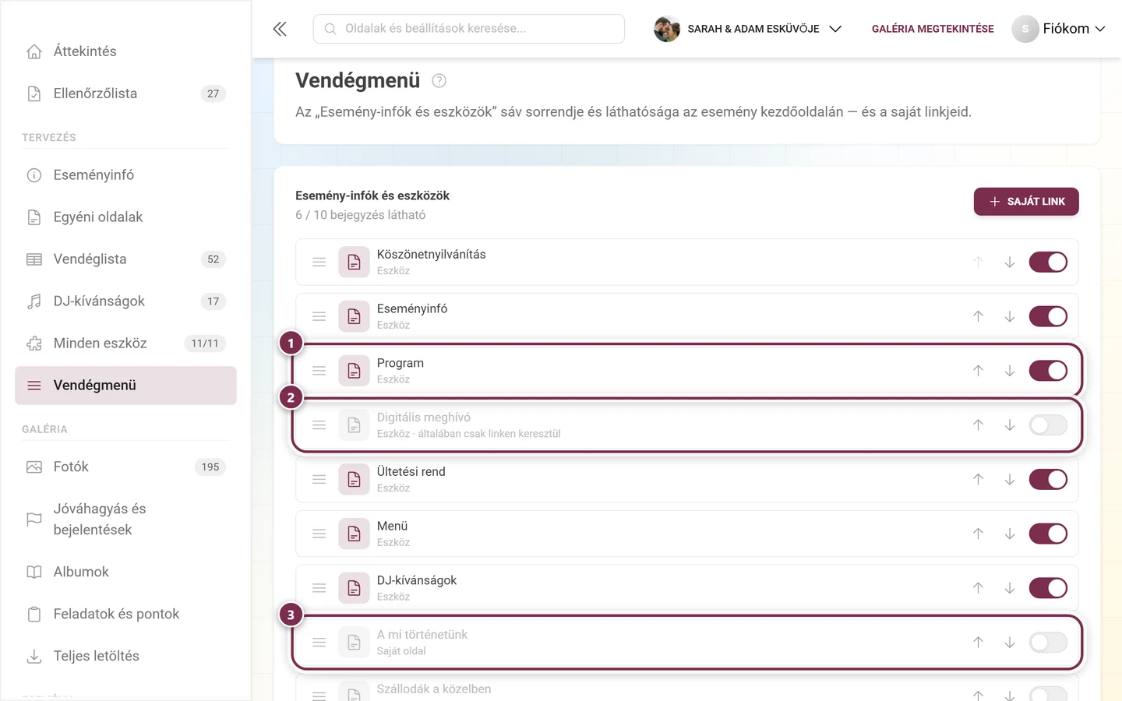Enable the Digitális meghívó toggle
1122x701 pixels.
click(x=1048, y=425)
